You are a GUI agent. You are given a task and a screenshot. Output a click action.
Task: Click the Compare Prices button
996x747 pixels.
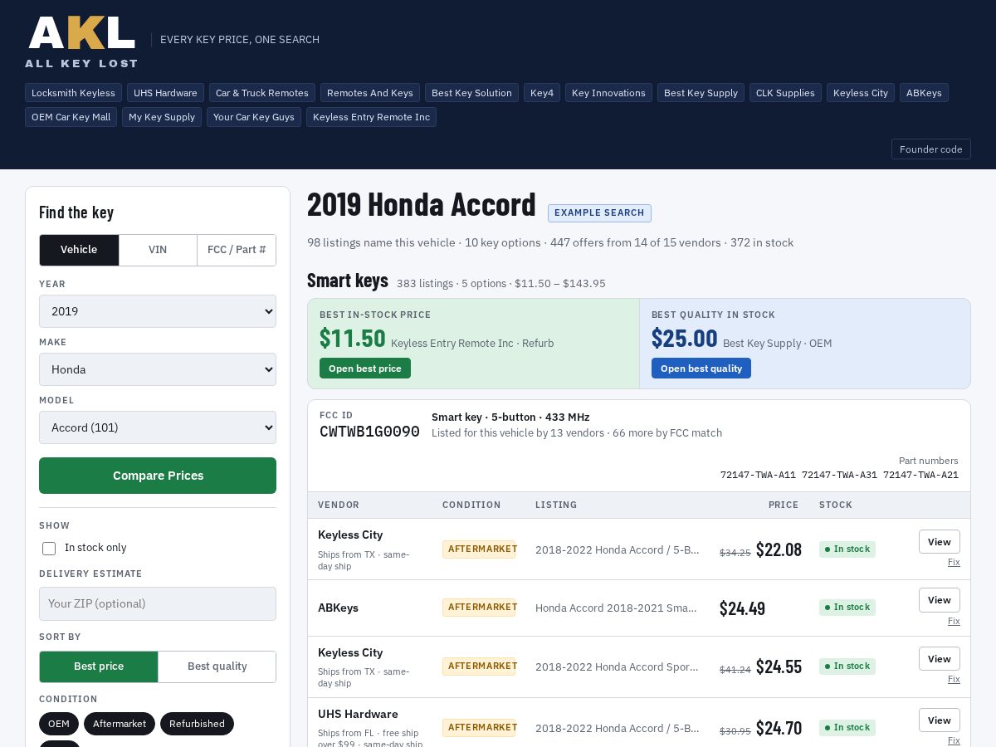158,476
